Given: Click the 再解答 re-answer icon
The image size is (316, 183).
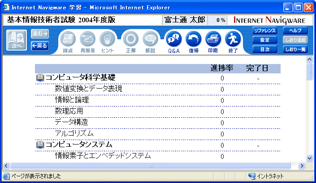Looking at the screenshot, I should coord(88,38).
